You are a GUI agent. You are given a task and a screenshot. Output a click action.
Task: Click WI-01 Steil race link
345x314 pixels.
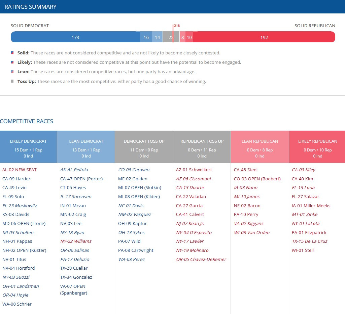tap(303, 250)
